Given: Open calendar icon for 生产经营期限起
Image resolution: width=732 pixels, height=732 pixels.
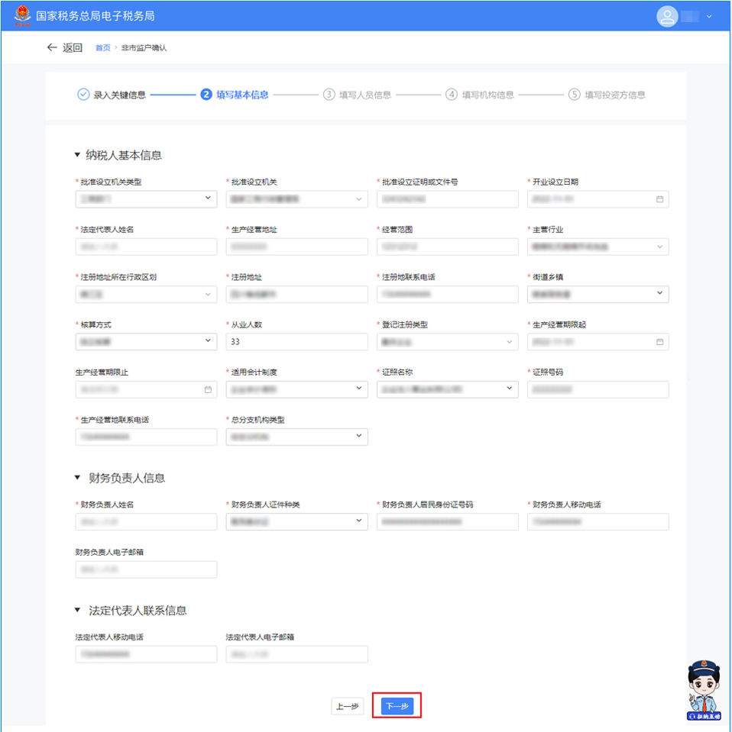Looking at the screenshot, I should coord(659,342).
